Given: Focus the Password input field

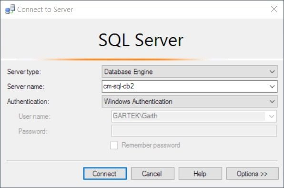Looking at the screenshot, I should [194, 131].
